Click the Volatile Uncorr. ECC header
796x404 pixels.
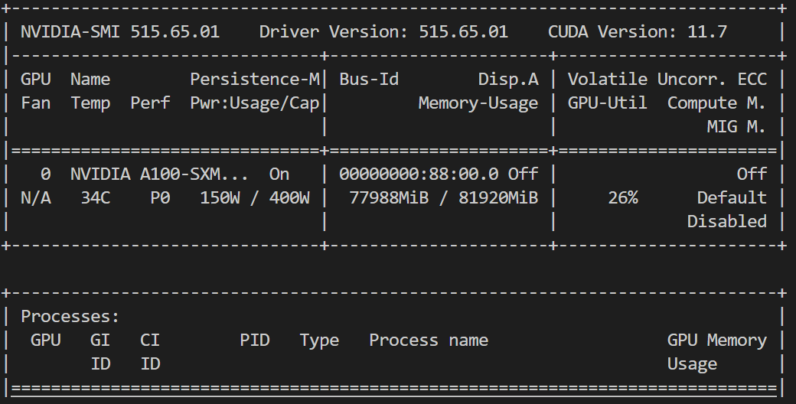[667, 79]
